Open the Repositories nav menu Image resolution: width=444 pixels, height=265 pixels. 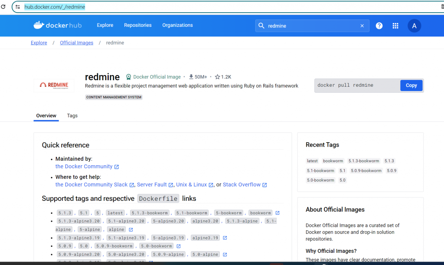[x=137, y=25]
